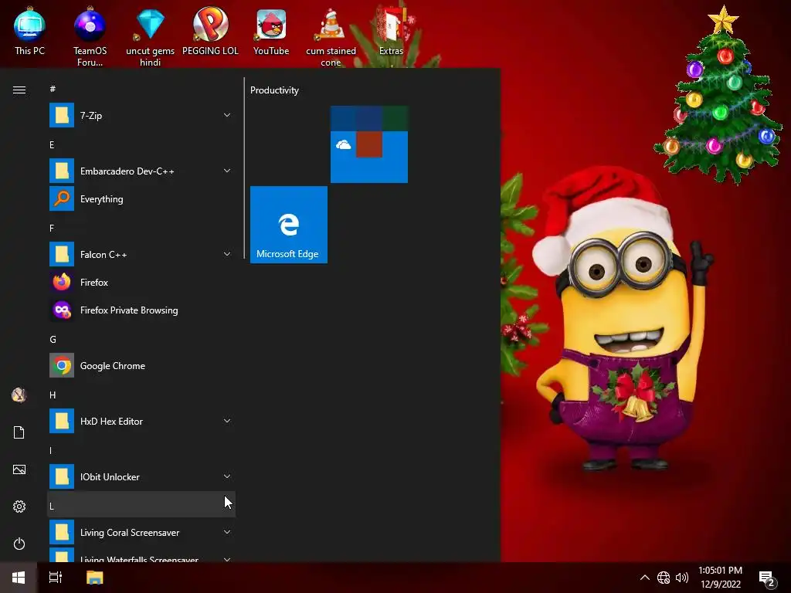This screenshot has width=791, height=593.
Task: Show hidden system tray icons
Action: pos(645,578)
